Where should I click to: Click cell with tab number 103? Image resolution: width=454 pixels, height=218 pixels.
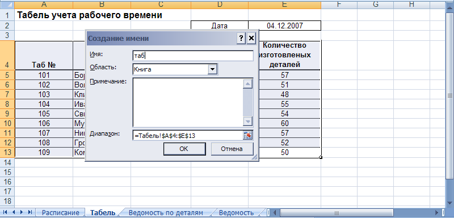[44, 94]
